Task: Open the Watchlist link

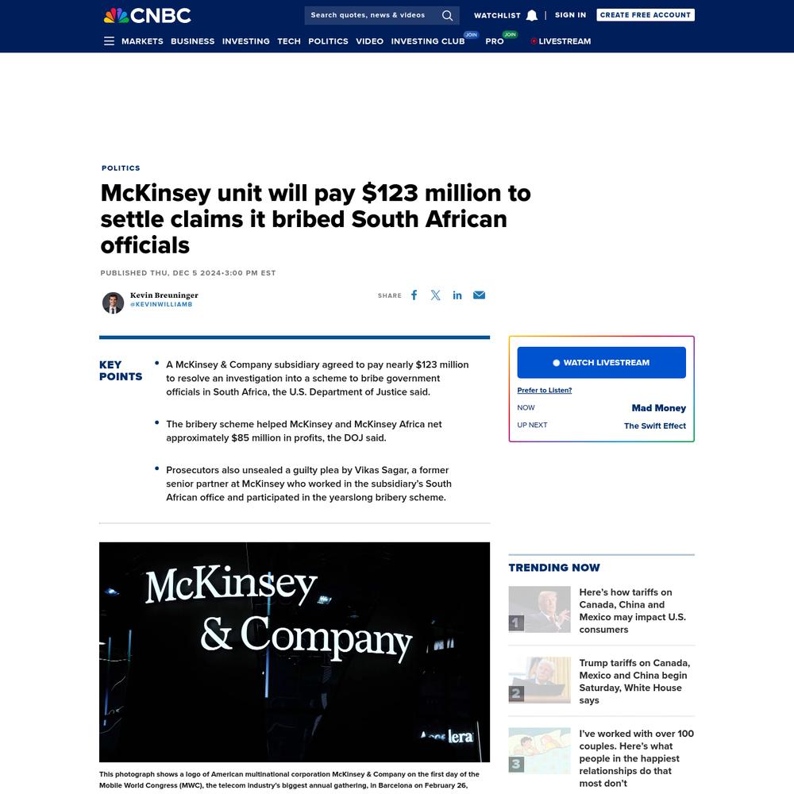Action: point(497,15)
